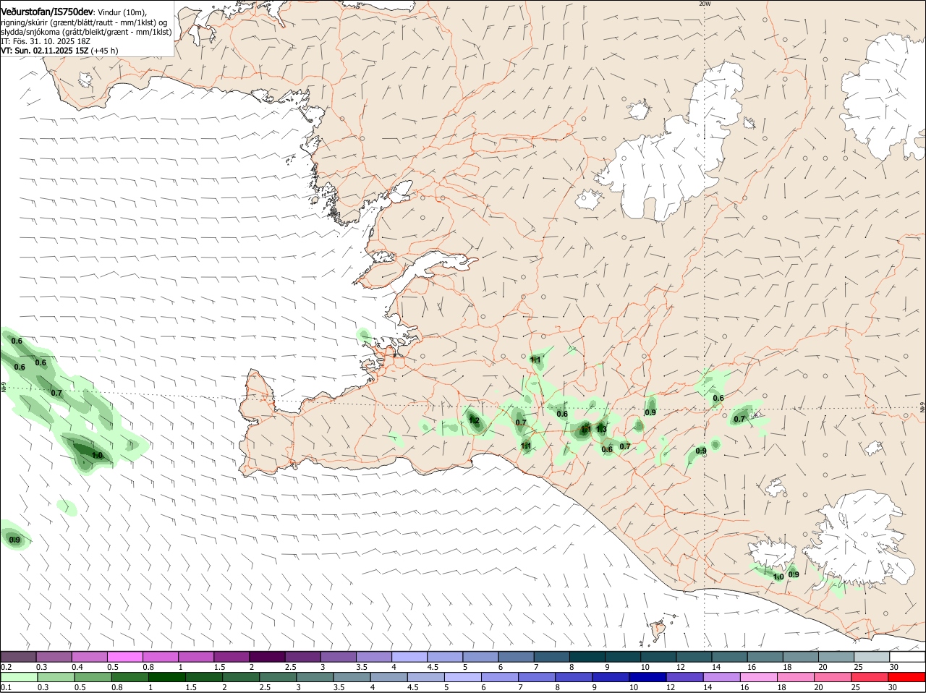Pick upper scale swatch above the 3.5 label
Screen dimensions: 926x693
373,656
